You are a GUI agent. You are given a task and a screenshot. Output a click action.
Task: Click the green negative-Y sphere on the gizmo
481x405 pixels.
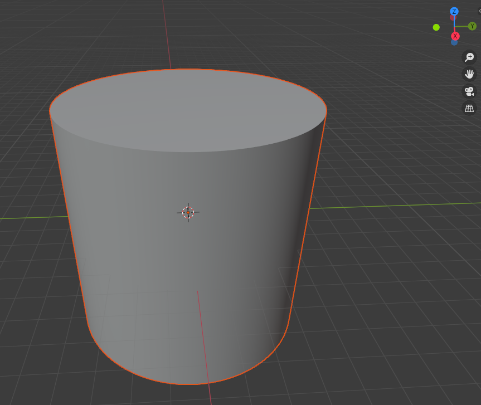coord(436,27)
